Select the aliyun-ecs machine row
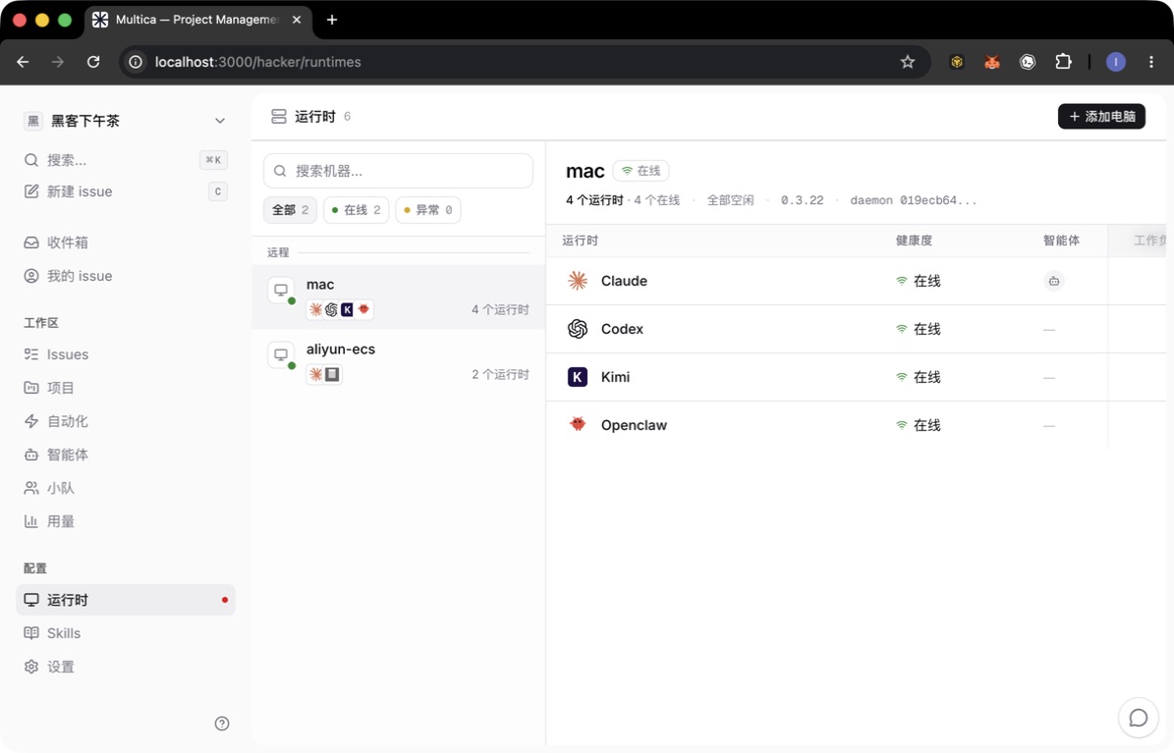This screenshot has width=1174, height=753. [398, 361]
